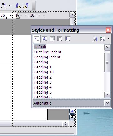Toggle Fill Format Mode paint bucket
This screenshot has height=136, width=113.
(95, 39)
